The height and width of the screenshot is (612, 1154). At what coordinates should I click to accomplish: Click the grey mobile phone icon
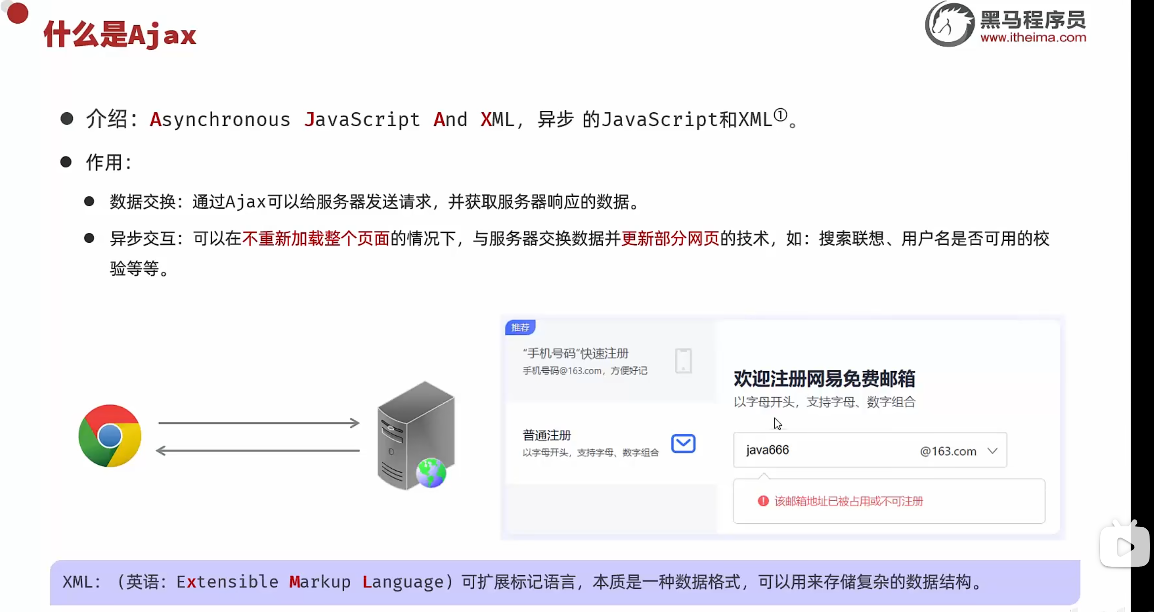point(683,360)
